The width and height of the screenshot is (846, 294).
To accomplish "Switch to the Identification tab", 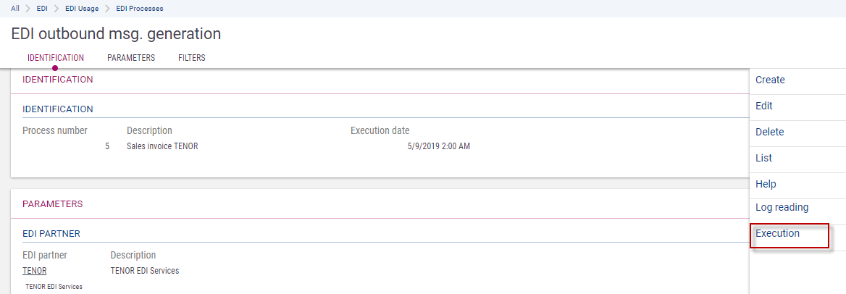I will coord(56,58).
